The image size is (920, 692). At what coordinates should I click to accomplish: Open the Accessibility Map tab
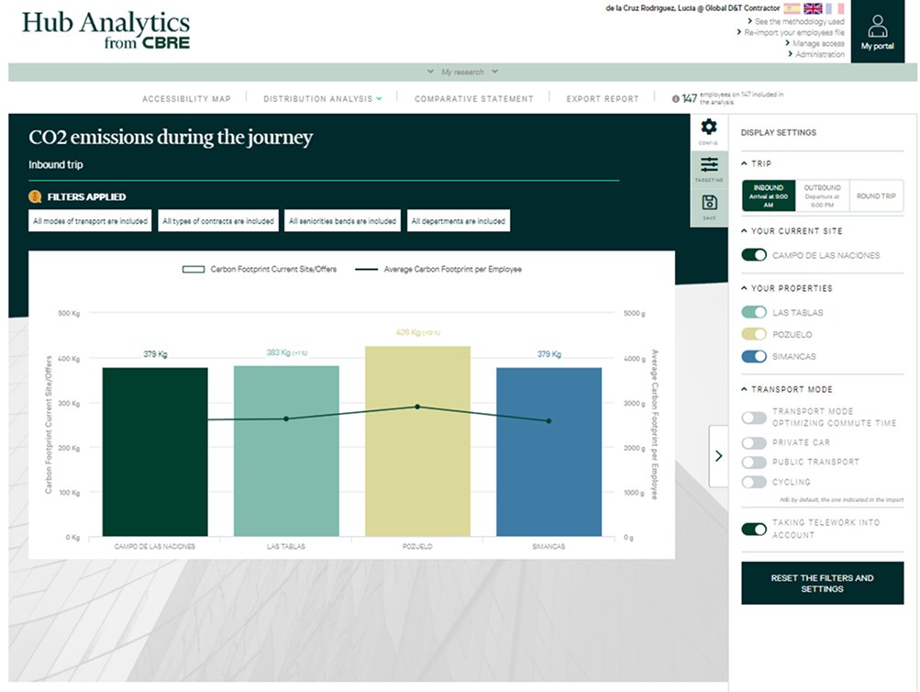pos(186,98)
